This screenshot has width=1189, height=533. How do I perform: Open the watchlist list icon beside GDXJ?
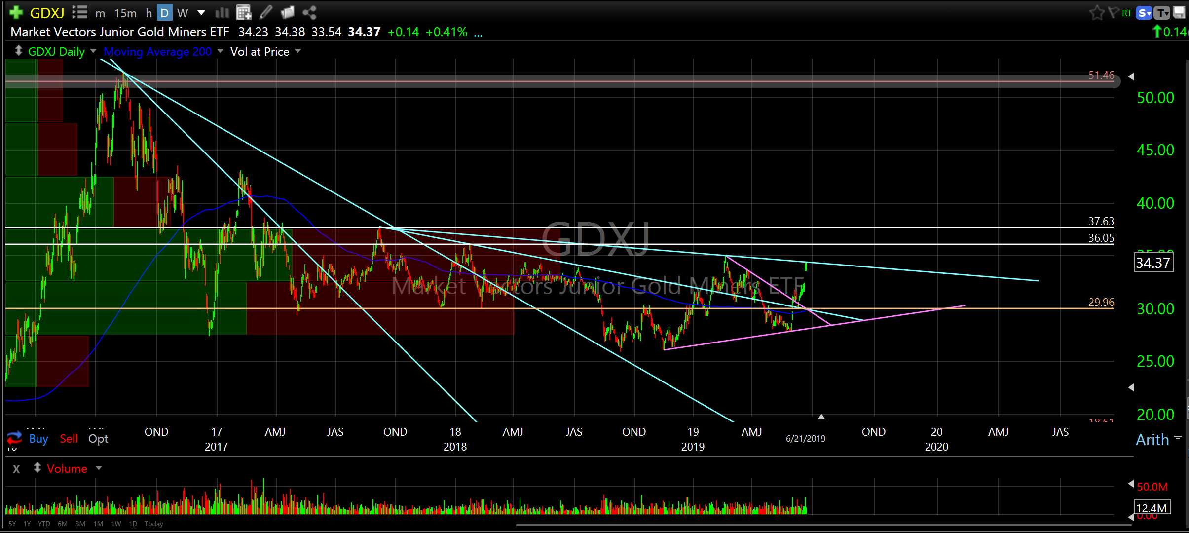tap(79, 12)
